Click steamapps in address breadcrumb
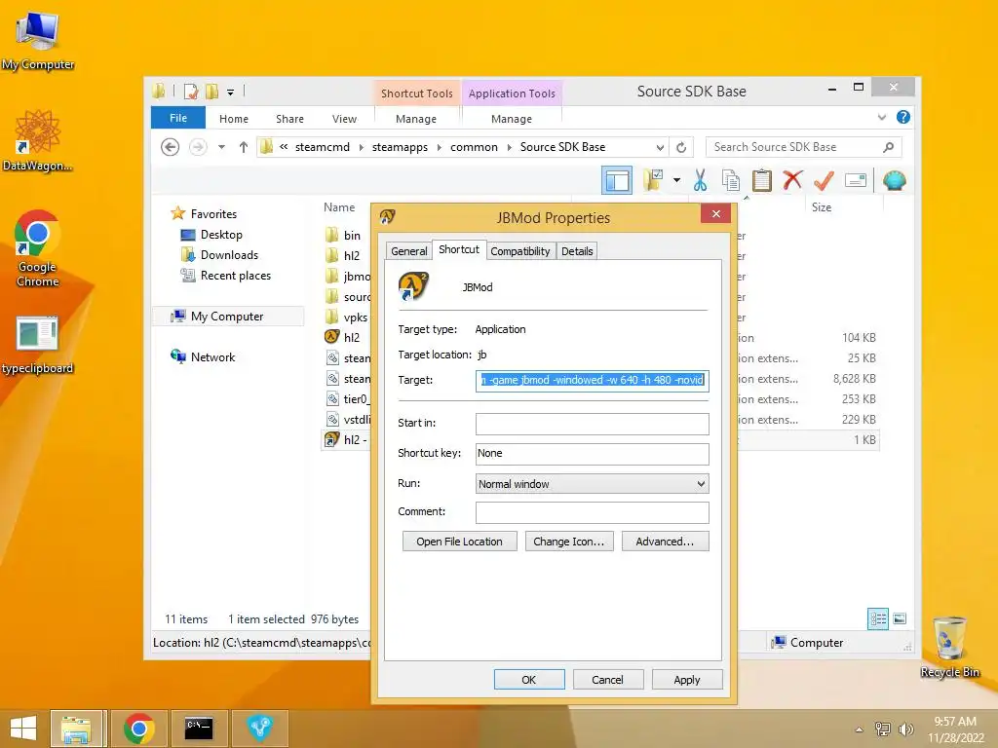This screenshot has width=998, height=748. (400, 147)
